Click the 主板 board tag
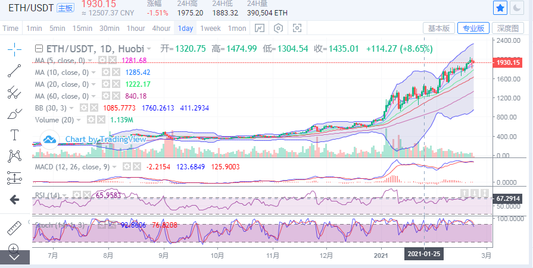 click(66, 8)
